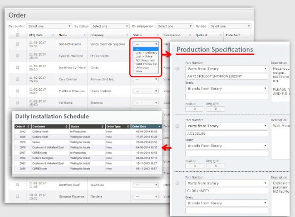Tick checkbox beside part AC103168

tap(177, 126)
